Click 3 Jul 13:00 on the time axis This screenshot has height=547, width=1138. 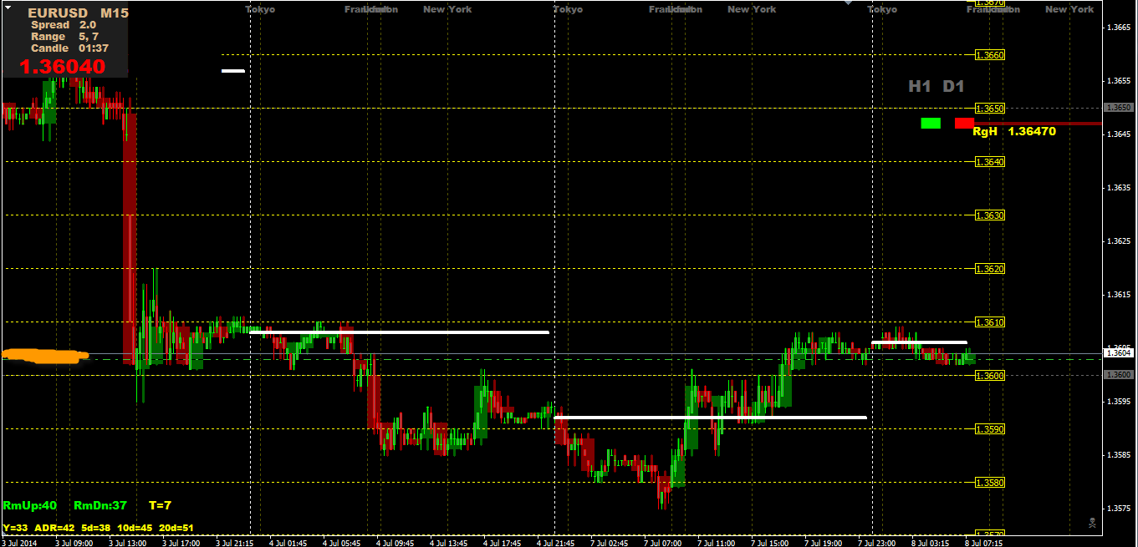point(127,542)
